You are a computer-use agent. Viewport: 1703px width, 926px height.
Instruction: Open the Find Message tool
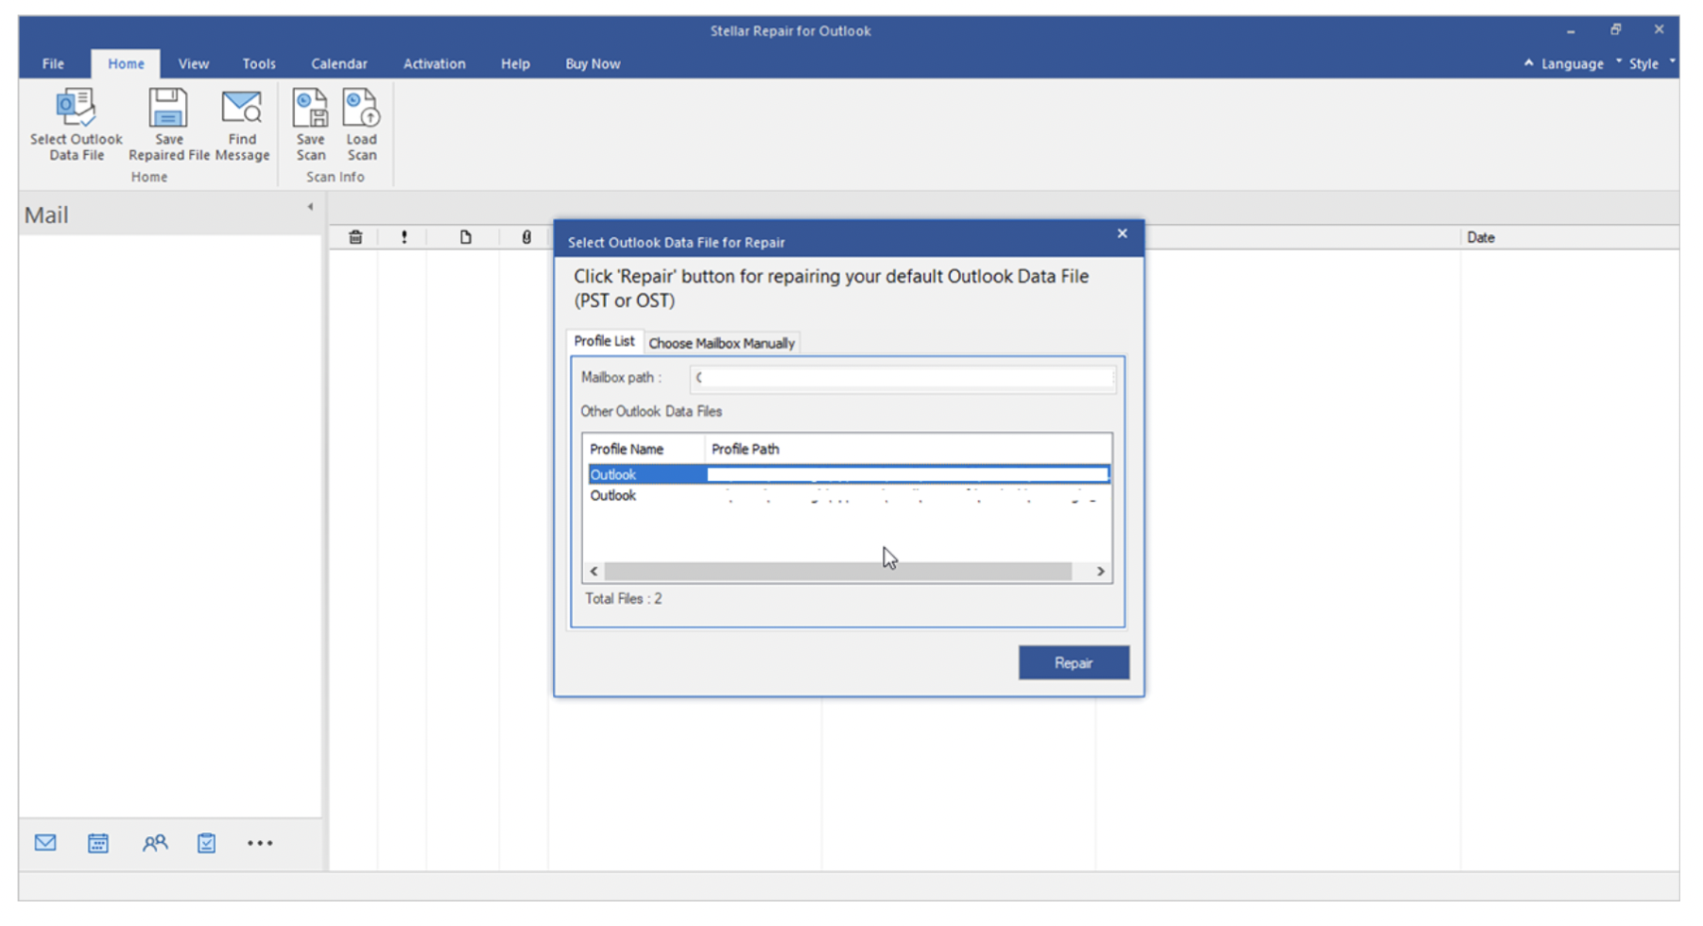(x=242, y=126)
